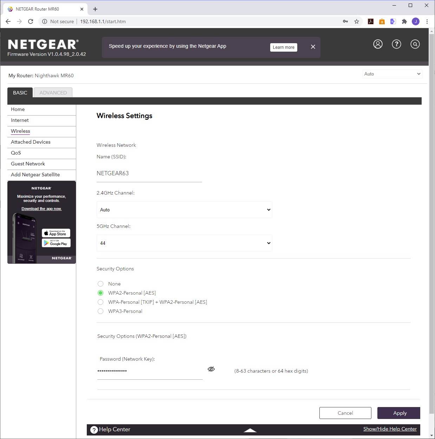
Task: Open the user account profile icon
Action: [x=378, y=44]
